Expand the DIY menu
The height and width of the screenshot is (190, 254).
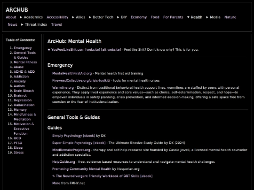coord(122,17)
